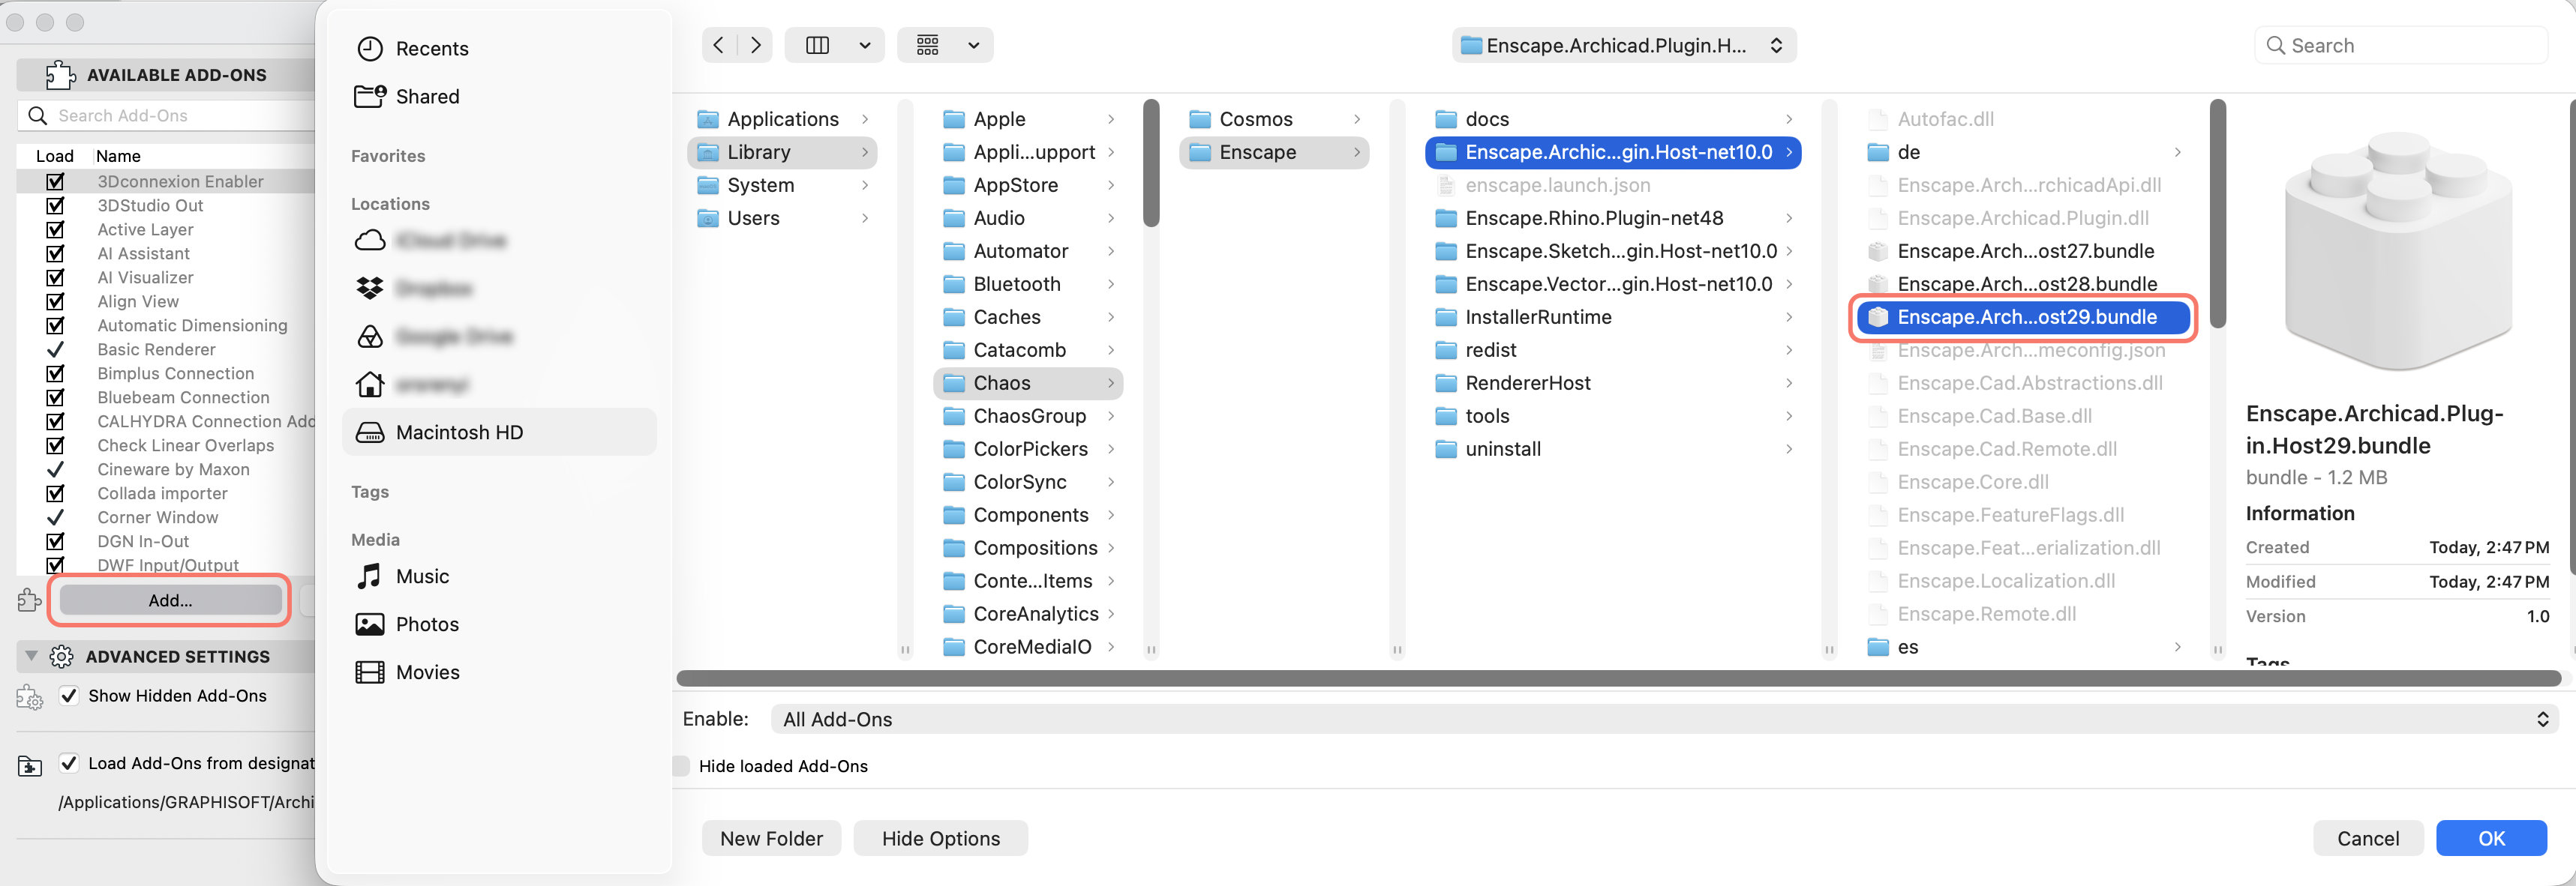Open the Enable file type dropdown
2576x886 pixels.
pyautogui.click(x=1665, y=719)
